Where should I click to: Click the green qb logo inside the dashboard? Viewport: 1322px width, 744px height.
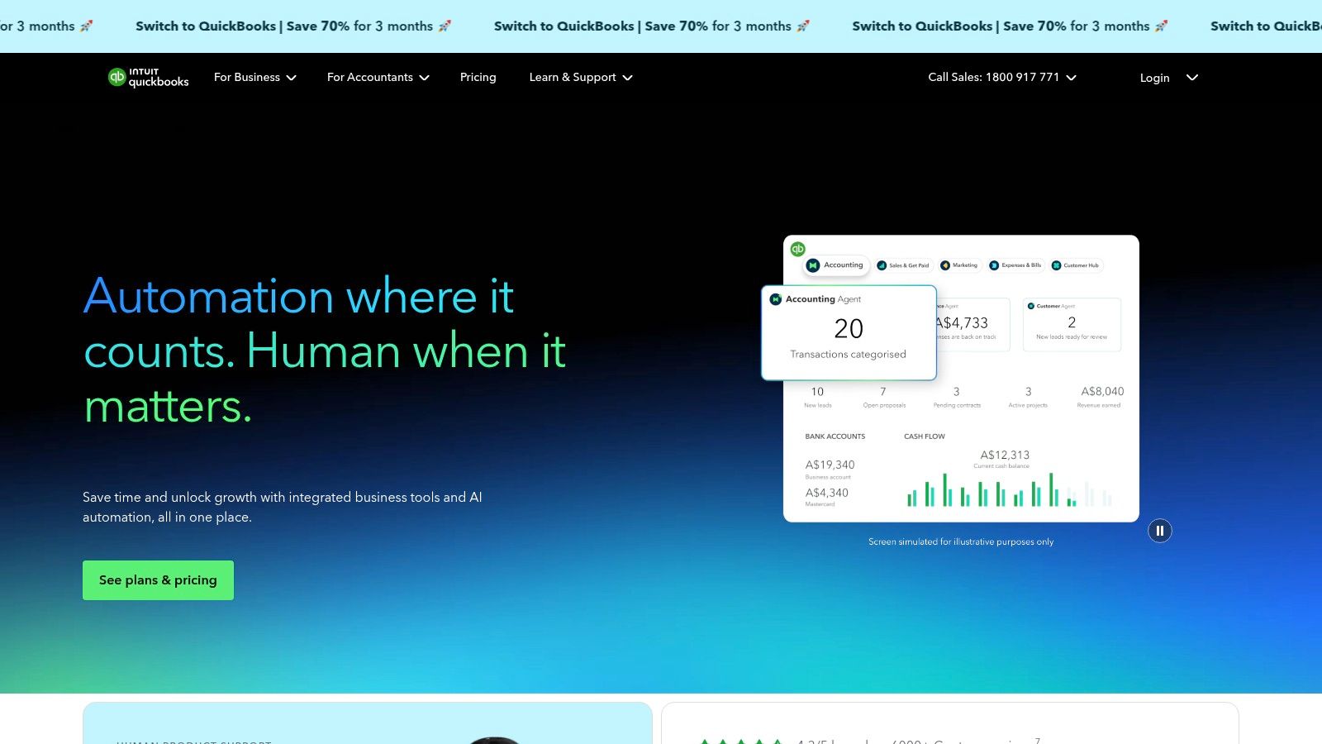tap(797, 248)
